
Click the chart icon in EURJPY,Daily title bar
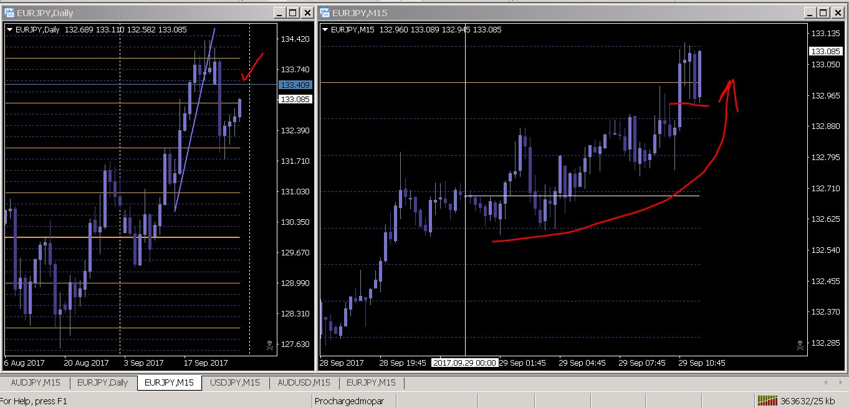click(10, 12)
